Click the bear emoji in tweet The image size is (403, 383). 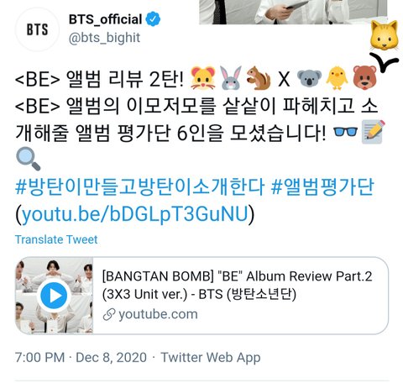click(x=364, y=78)
